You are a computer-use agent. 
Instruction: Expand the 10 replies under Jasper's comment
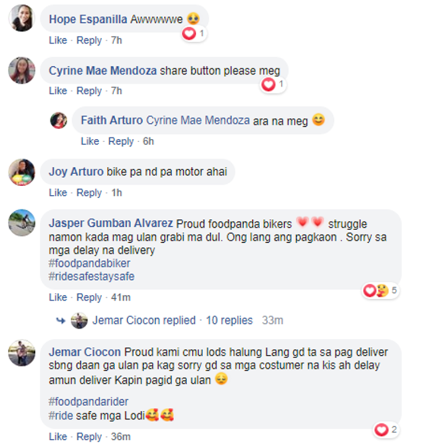click(x=229, y=320)
